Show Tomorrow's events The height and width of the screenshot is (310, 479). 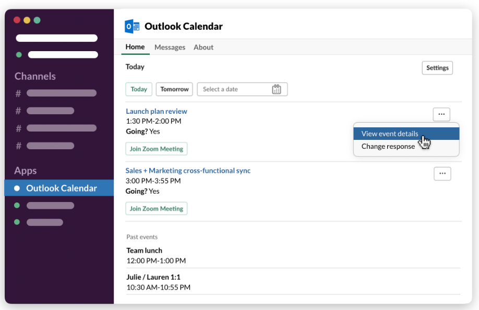pyautogui.click(x=174, y=89)
